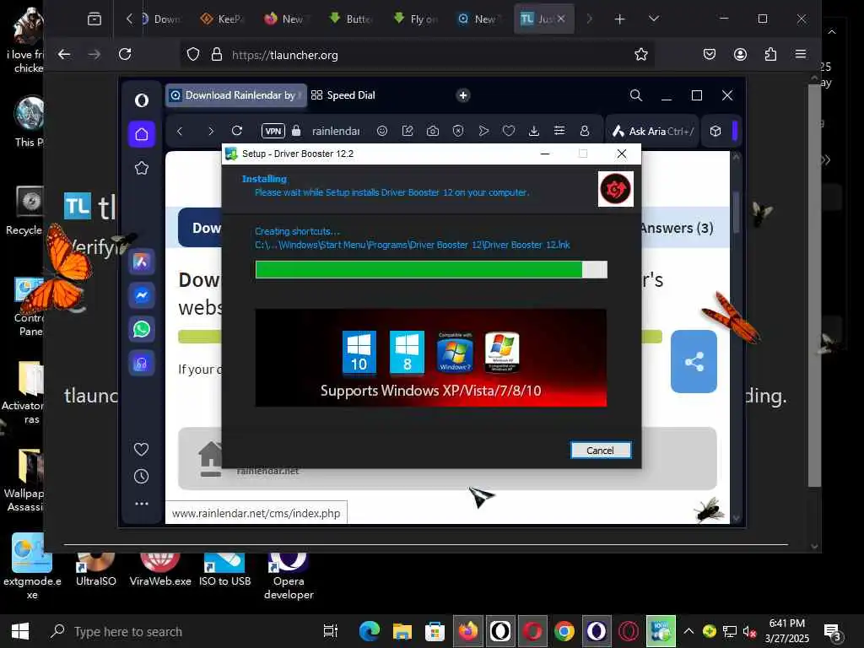The image size is (864, 648).
Task: Open the player headphones icon in Opera sidebar
Action: pos(142,363)
